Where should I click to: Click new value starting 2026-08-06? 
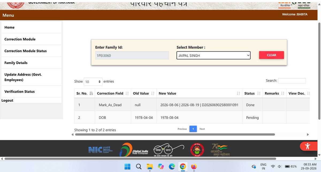click(199, 105)
